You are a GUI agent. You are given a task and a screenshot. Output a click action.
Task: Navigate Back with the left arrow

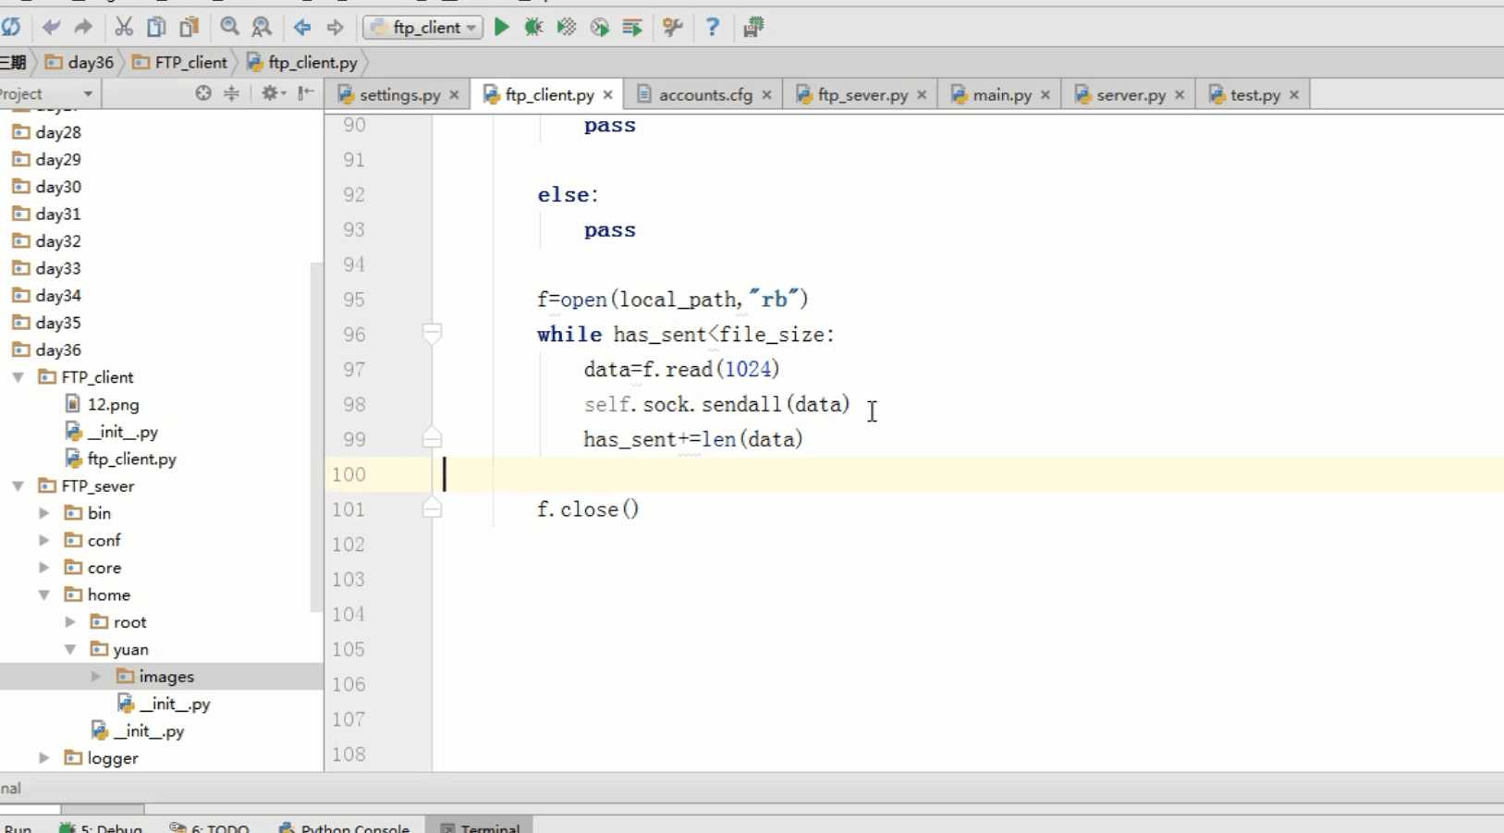(x=302, y=27)
